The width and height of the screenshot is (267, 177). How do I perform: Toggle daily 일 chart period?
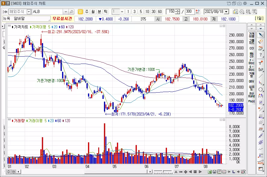[x=80, y=12]
